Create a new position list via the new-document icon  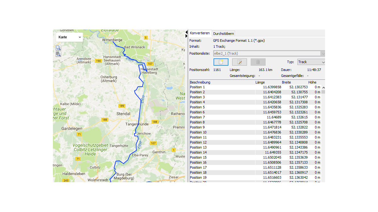pos(220,62)
